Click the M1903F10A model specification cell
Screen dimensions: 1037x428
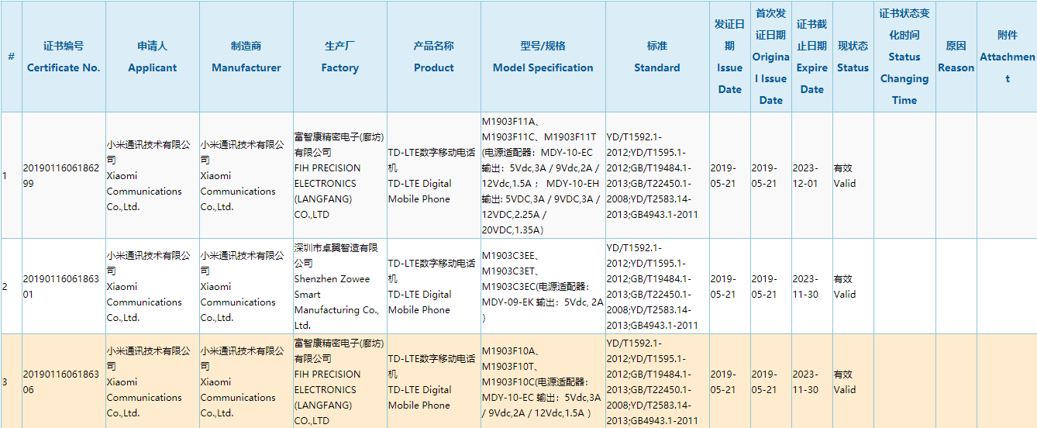[x=543, y=381]
